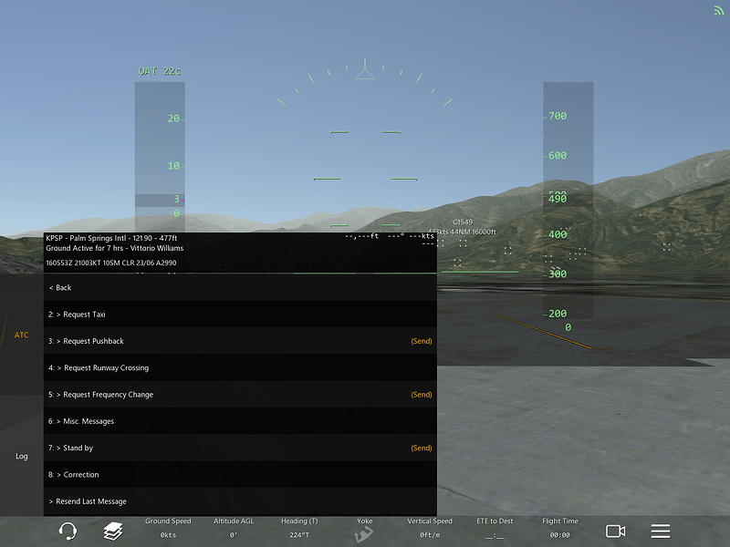Click the 'Ground Active for 7 hrs' line
The height and width of the screenshot is (547, 730).
tap(115, 248)
